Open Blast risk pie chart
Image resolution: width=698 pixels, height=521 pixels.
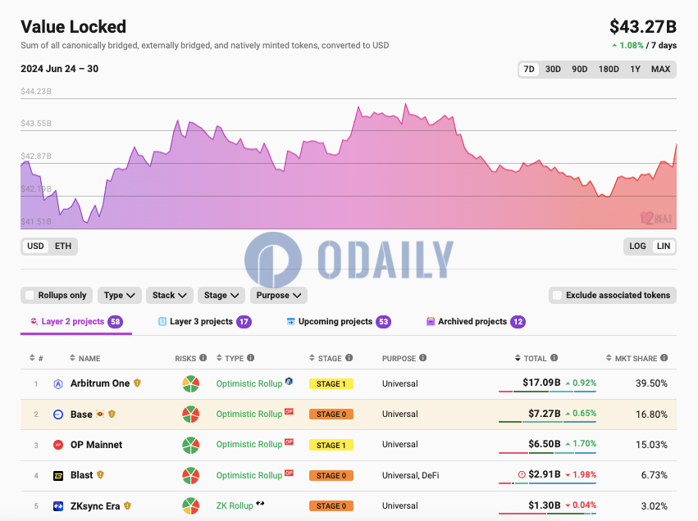click(x=190, y=476)
